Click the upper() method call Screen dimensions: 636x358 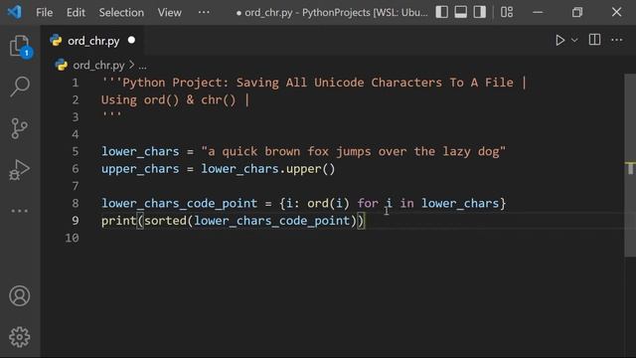(311, 169)
